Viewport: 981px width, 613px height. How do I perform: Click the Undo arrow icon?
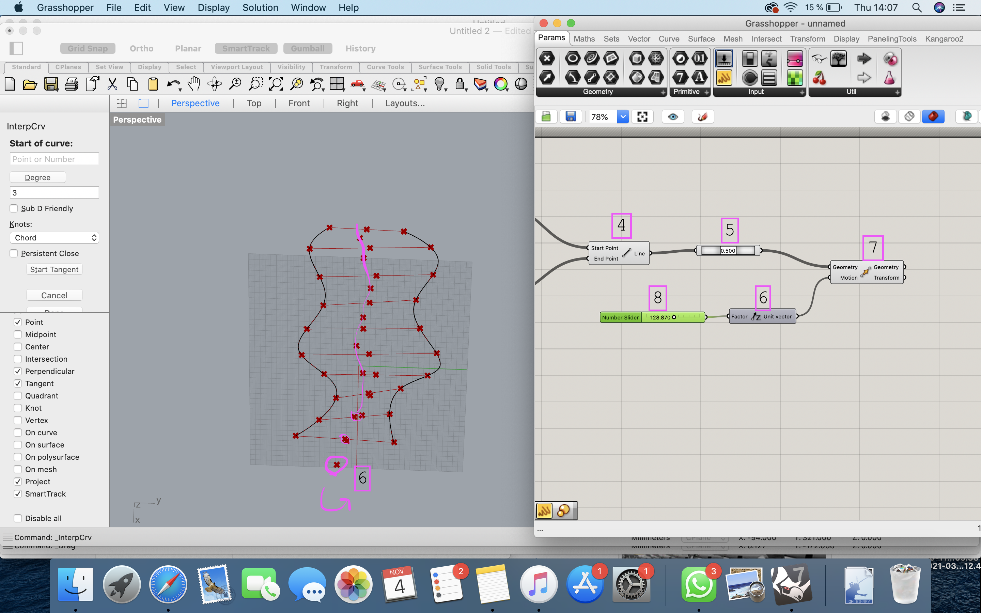pyautogui.click(x=174, y=84)
